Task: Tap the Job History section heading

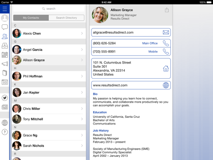Action: [101, 131]
